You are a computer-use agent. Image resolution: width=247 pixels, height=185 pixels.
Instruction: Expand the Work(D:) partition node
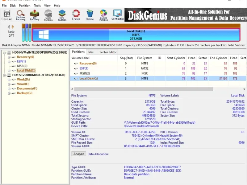[9, 80]
